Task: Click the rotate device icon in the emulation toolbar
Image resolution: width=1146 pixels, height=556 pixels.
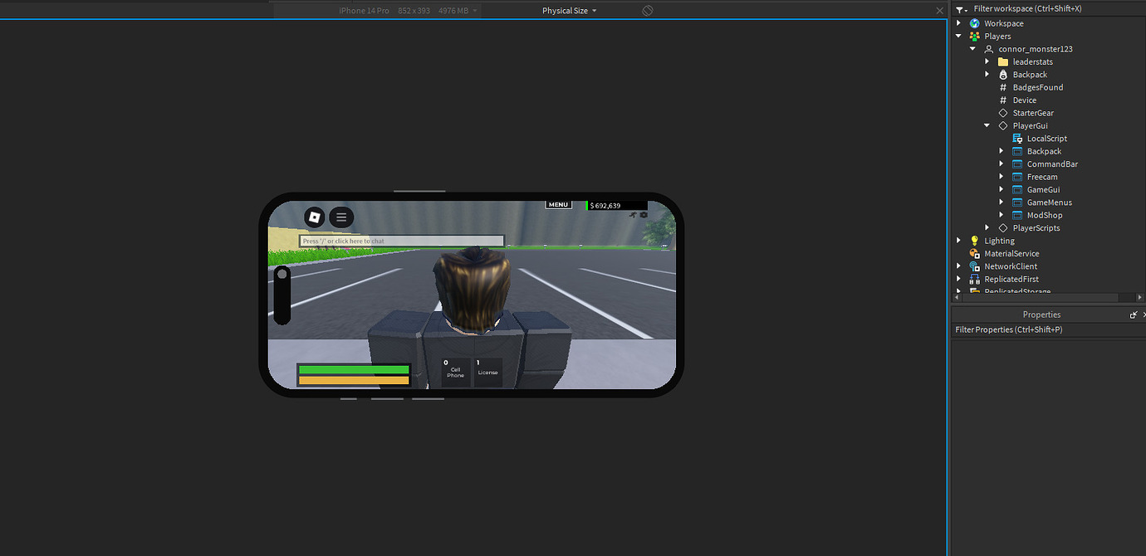Action: pyautogui.click(x=647, y=10)
